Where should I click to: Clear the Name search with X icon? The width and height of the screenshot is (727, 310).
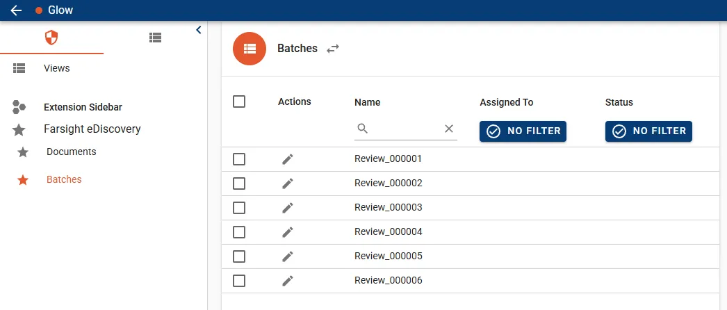tap(448, 129)
